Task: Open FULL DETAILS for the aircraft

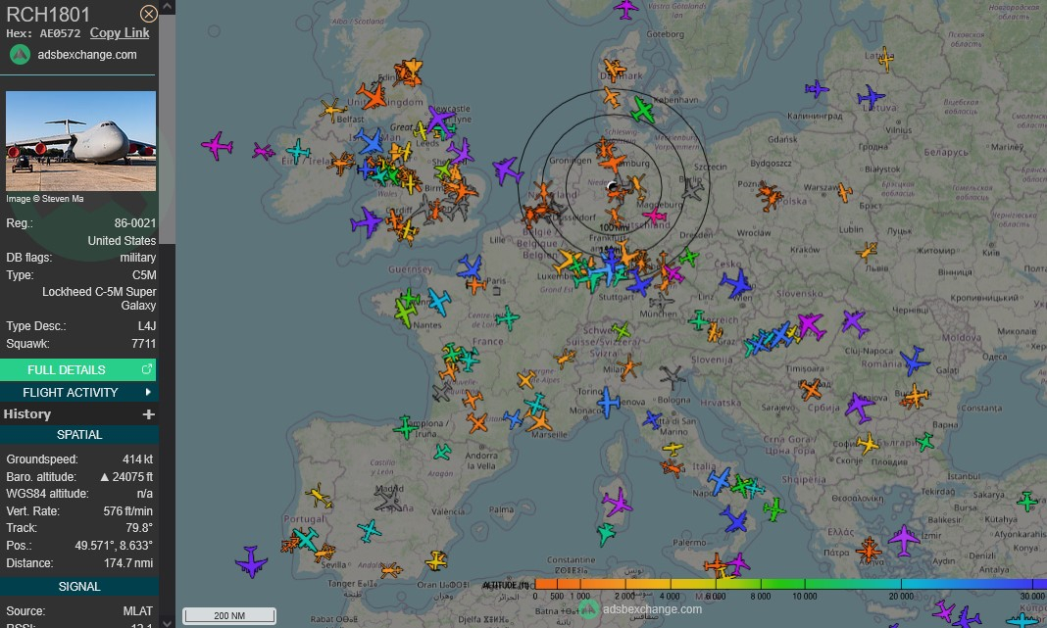Action: 78,369
